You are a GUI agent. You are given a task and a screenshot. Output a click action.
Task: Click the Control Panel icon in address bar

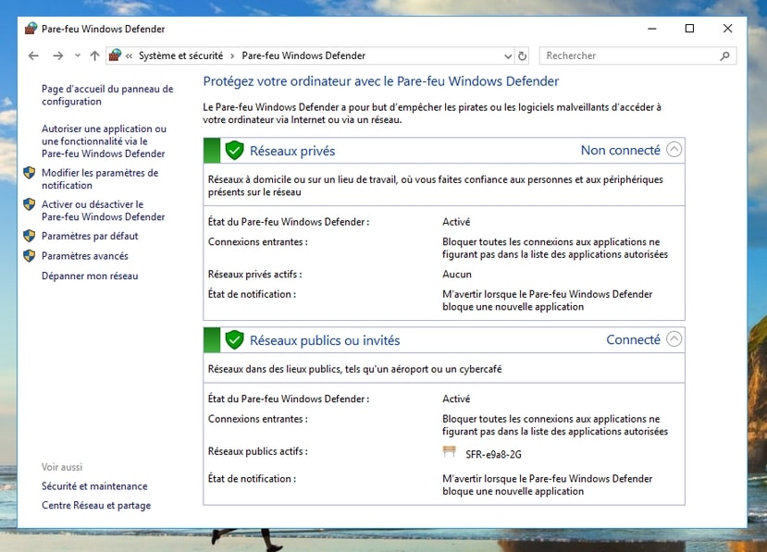click(x=115, y=55)
